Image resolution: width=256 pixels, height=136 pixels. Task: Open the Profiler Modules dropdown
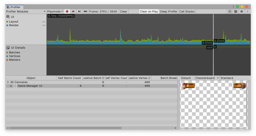tap(26, 11)
